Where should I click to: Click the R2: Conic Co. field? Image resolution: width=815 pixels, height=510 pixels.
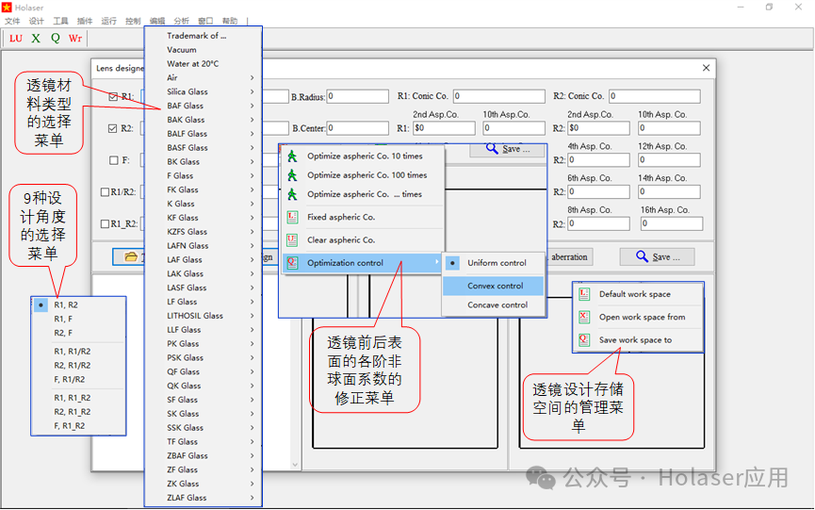[x=655, y=96]
